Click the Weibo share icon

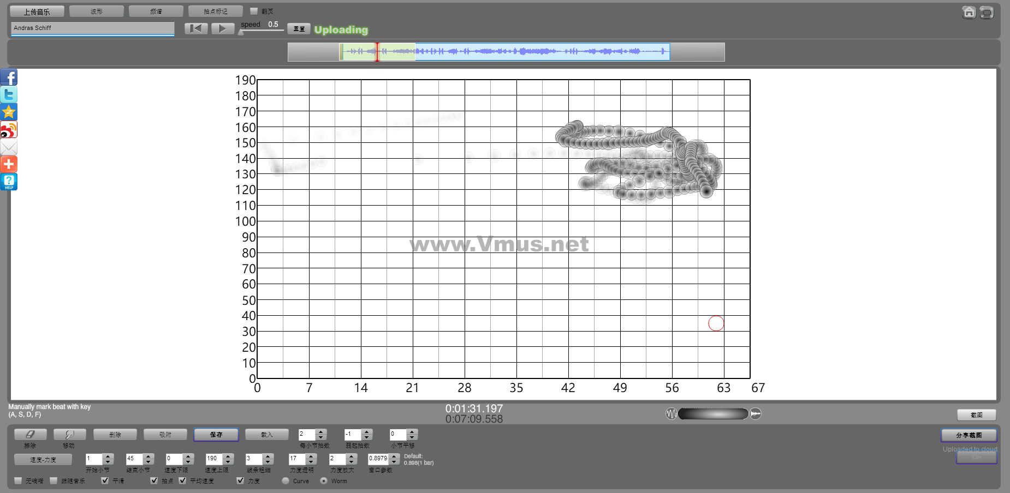click(9, 130)
